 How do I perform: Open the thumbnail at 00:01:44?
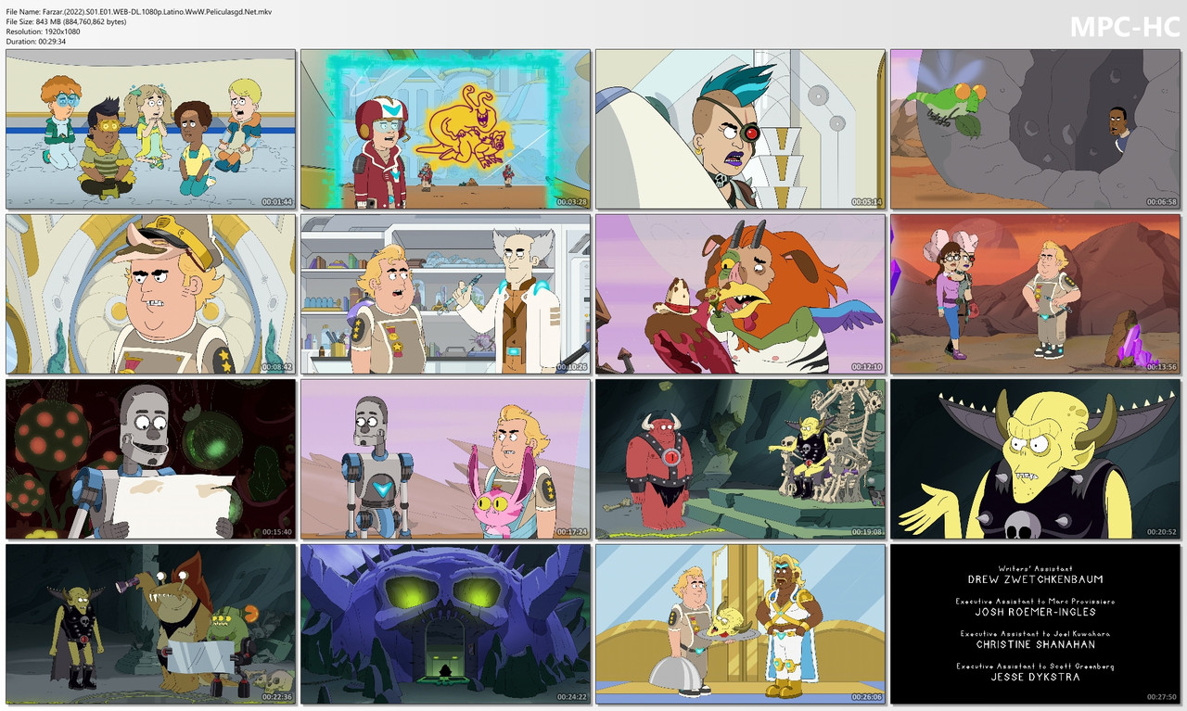tap(150, 129)
